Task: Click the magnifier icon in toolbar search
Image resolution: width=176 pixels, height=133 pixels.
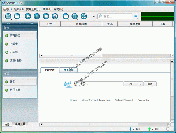Action: point(100,16)
